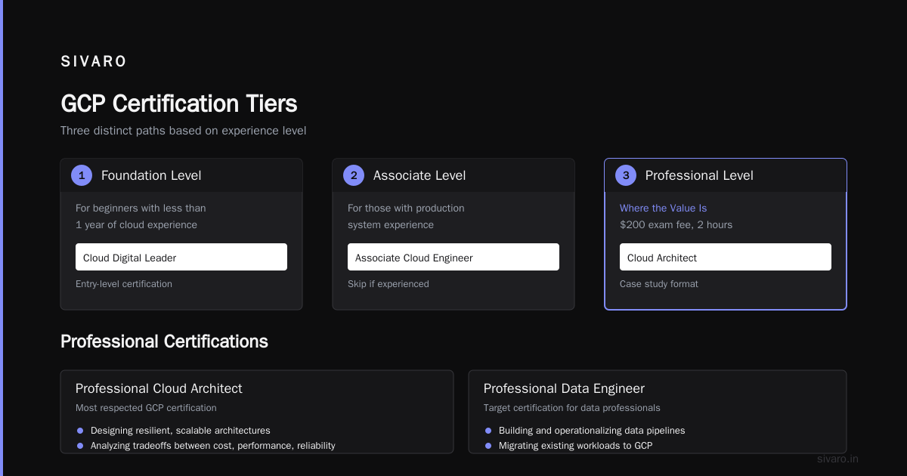
Task: Select the Associate Cloud Engineer box
Action: [x=453, y=257]
